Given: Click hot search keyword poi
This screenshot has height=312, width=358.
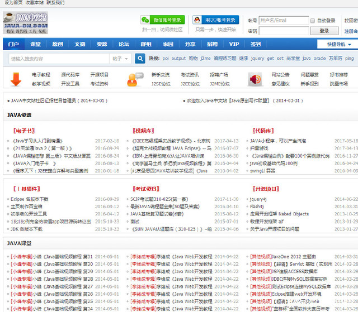Looking at the screenshot, I should 166,59.
